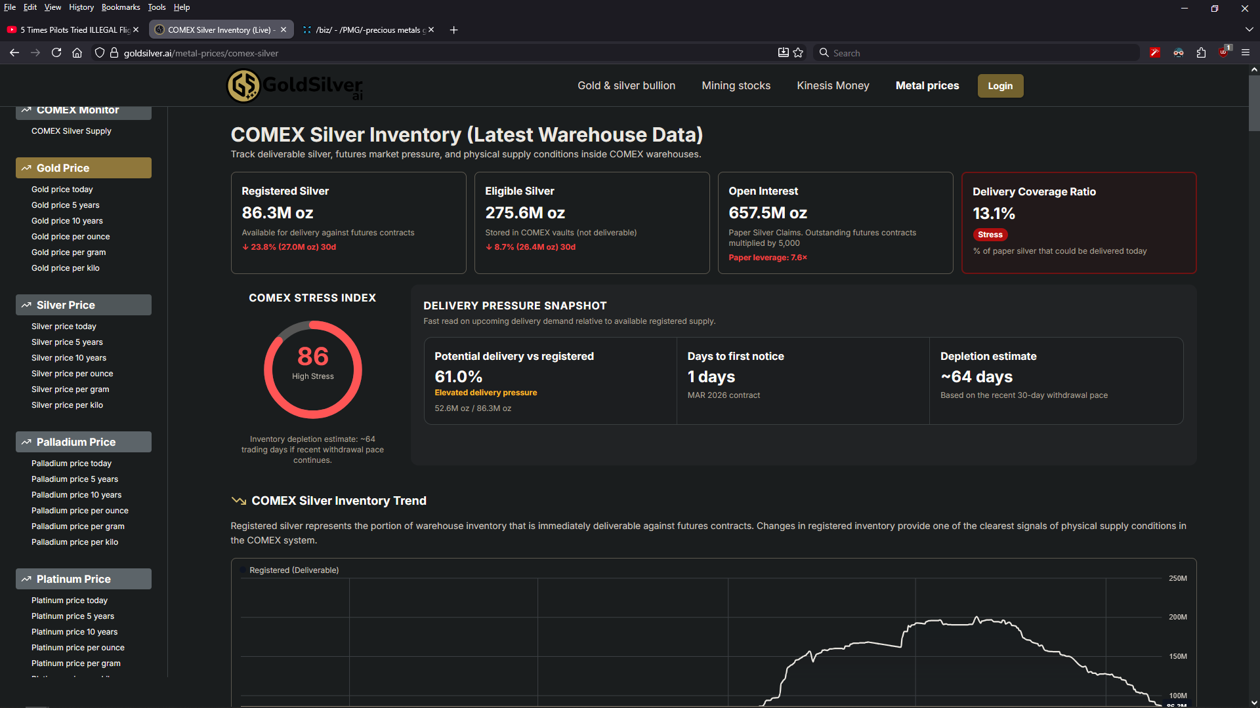1260x708 pixels.
Task: Reload the current page
Action: pos(56,53)
